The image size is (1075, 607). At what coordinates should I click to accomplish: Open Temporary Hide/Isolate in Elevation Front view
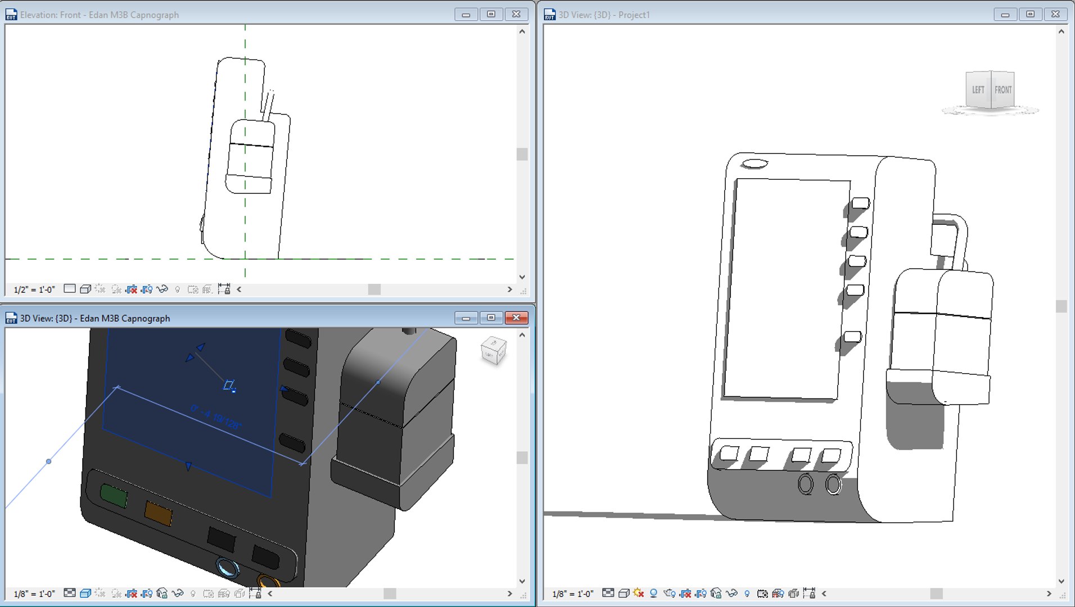162,289
